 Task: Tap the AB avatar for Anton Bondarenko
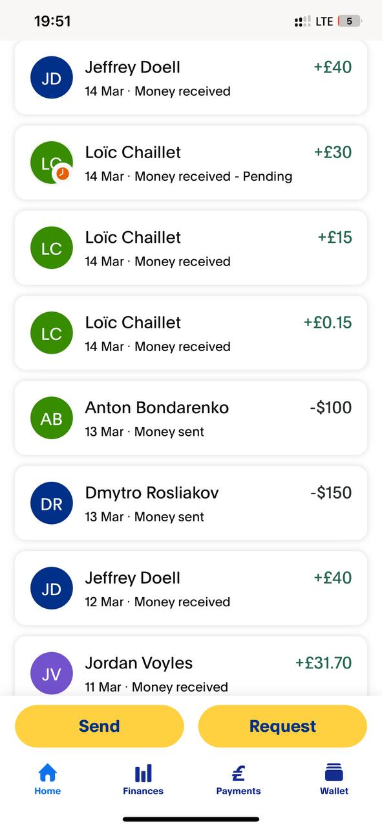point(52,418)
